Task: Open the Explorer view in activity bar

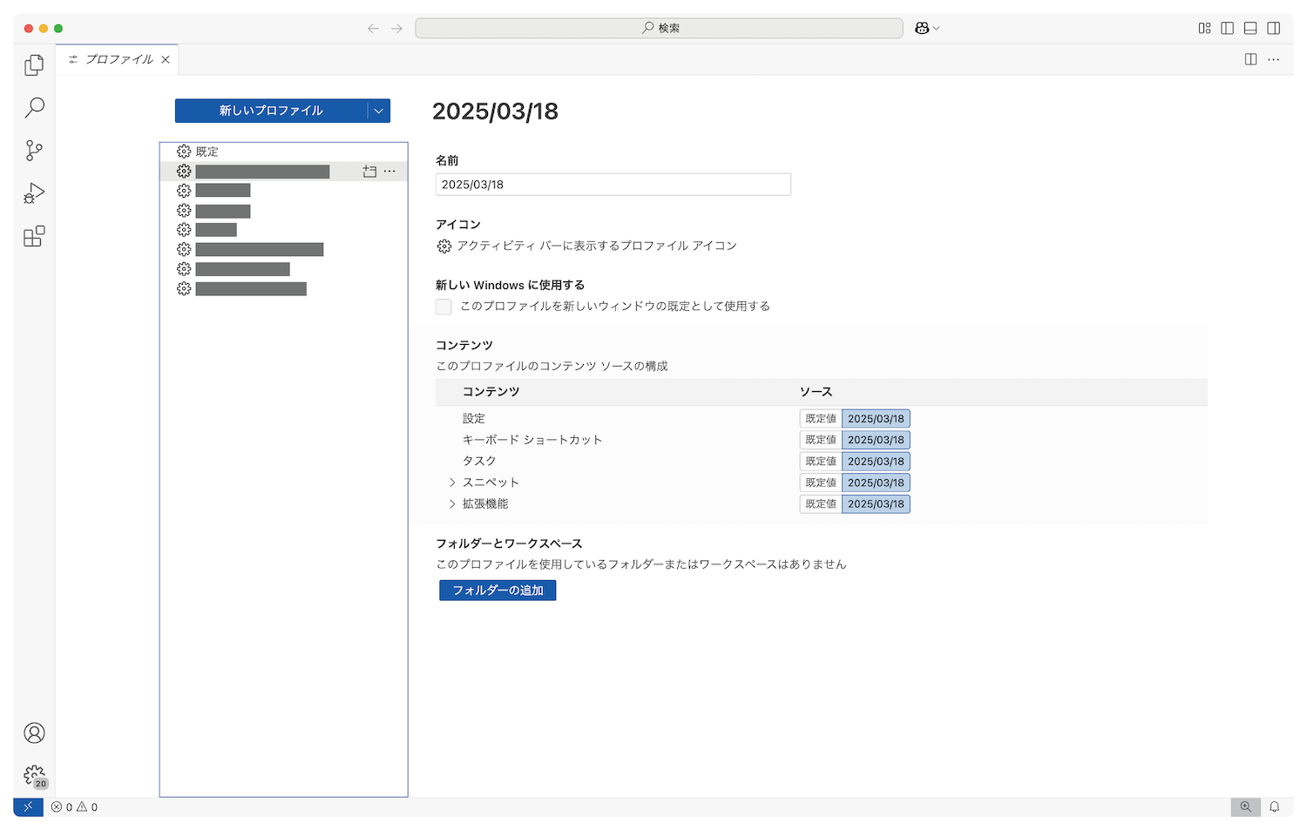Action: (x=34, y=65)
